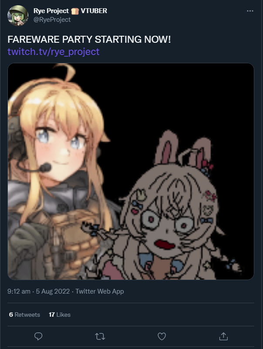Open Rye Project profile avatar
263x349 pixels.
tap(18, 16)
